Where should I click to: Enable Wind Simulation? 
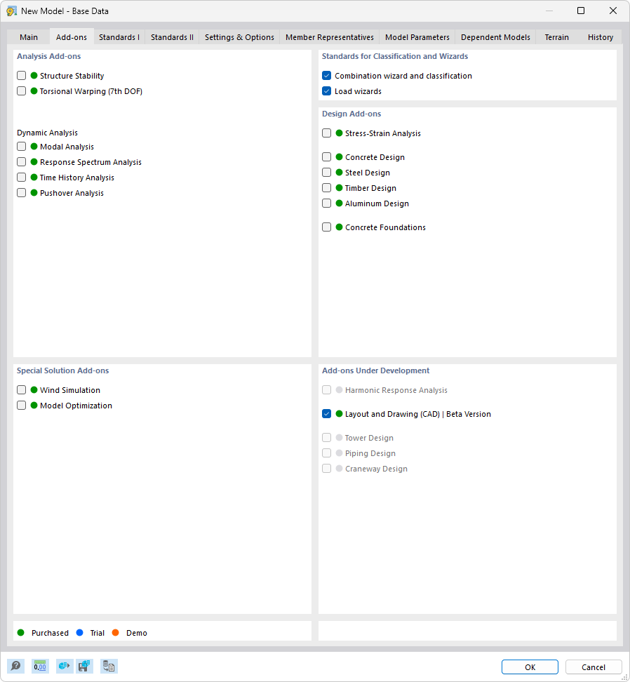click(x=21, y=389)
